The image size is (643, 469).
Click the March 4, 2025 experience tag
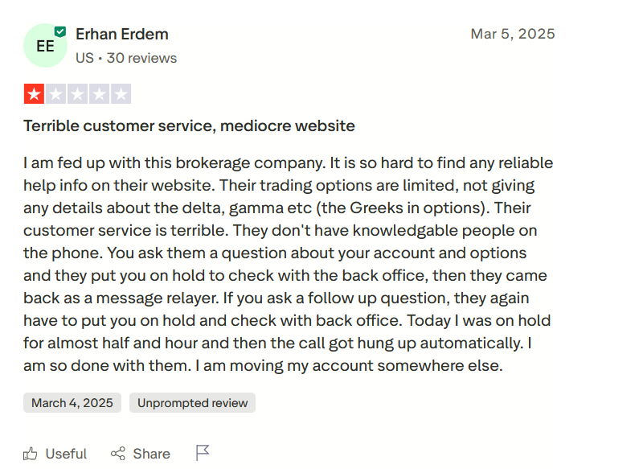tap(73, 403)
